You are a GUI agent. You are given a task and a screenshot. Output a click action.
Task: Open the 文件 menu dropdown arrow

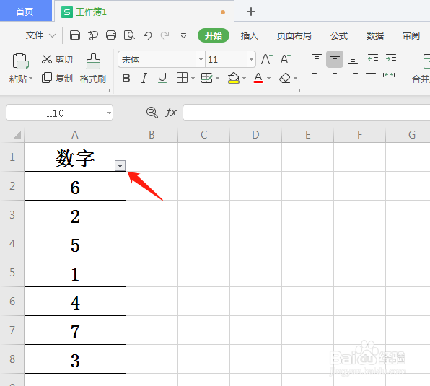coord(52,35)
